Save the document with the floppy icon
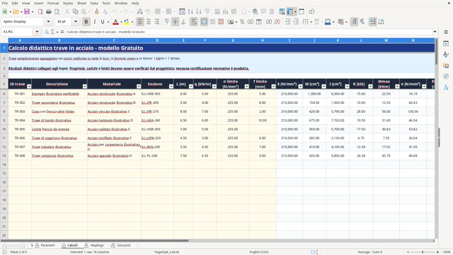Screen dimensions: 453x255 (27, 12)
